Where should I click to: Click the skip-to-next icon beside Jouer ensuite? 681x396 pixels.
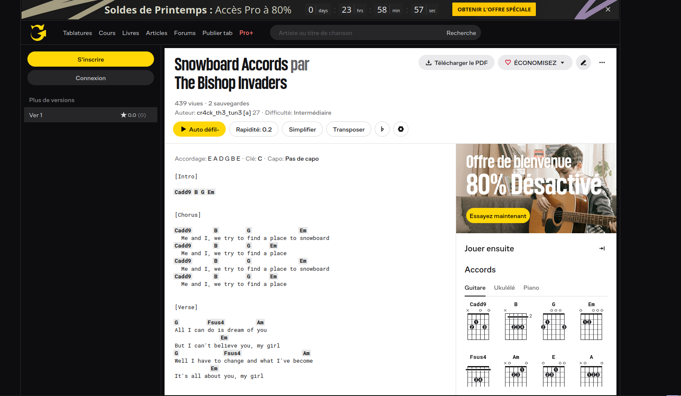tap(602, 248)
